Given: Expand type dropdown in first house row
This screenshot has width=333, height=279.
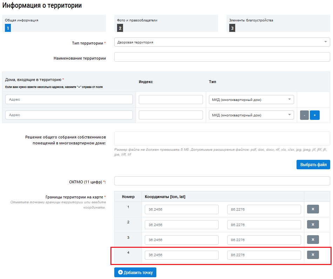Looking at the screenshot, I should point(251,100).
